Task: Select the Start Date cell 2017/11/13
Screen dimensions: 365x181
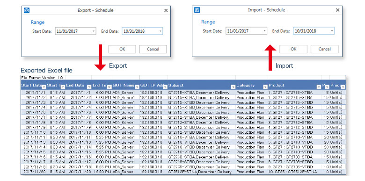Action: (x=34, y=142)
